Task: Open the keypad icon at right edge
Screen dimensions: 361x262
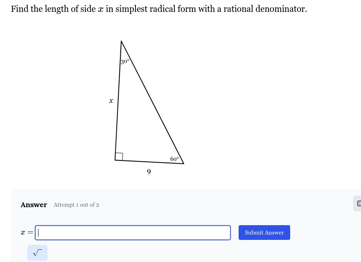Action: [358, 203]
